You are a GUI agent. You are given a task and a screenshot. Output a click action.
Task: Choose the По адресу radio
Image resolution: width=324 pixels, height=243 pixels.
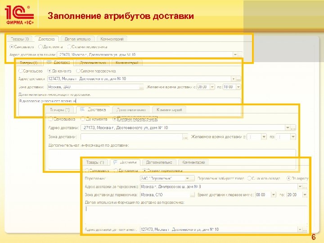288,178
